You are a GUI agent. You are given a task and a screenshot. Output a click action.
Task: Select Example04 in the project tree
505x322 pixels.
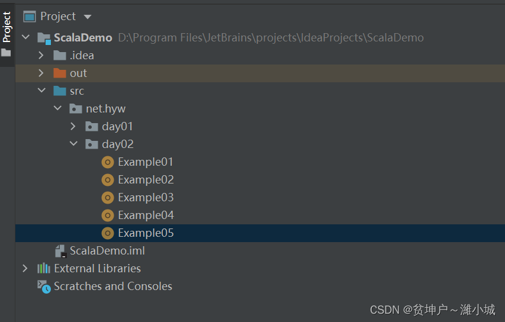coord(146,215)
